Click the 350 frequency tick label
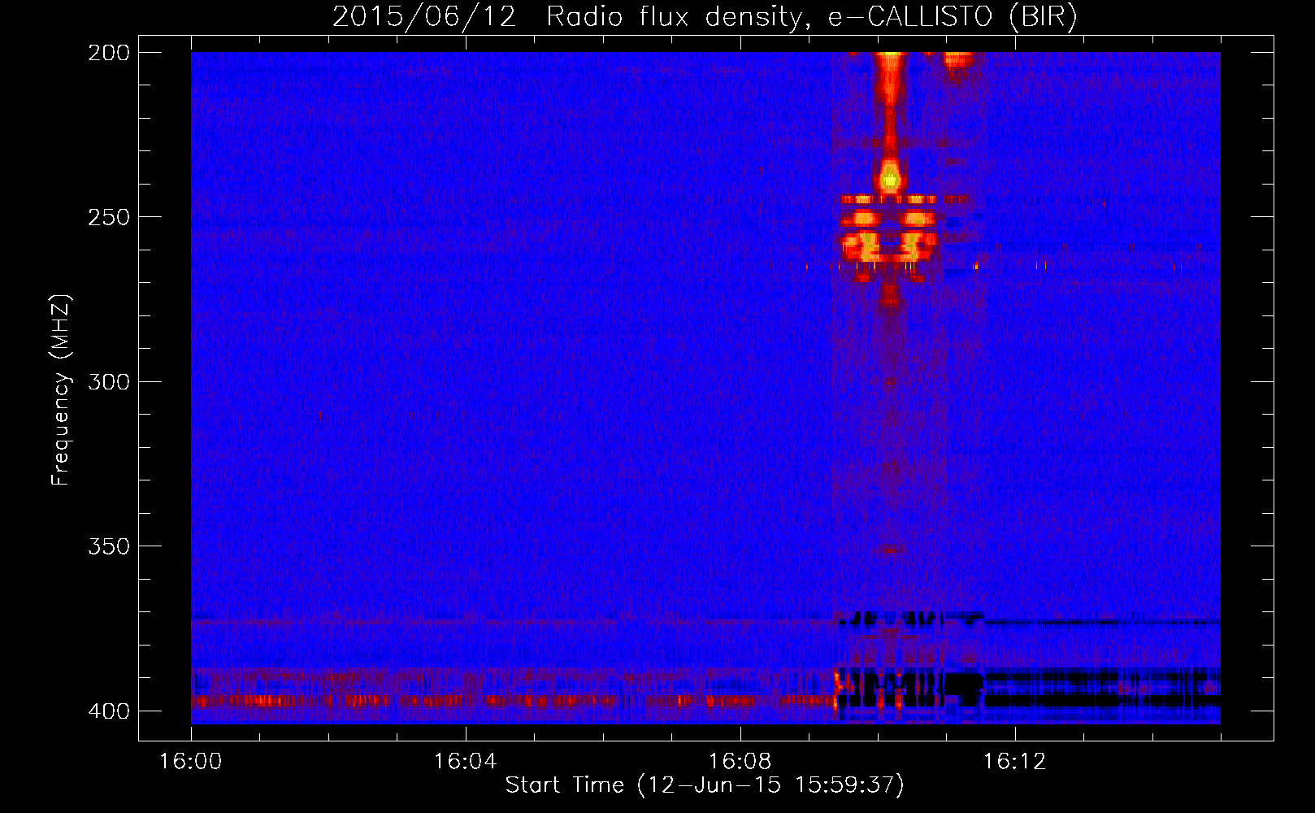1315x813 pixels. [x=108, y=546]
